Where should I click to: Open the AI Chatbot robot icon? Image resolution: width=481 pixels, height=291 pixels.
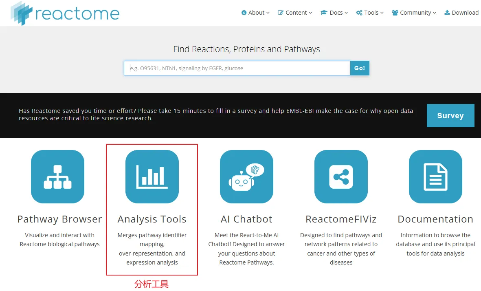point(246,176)
